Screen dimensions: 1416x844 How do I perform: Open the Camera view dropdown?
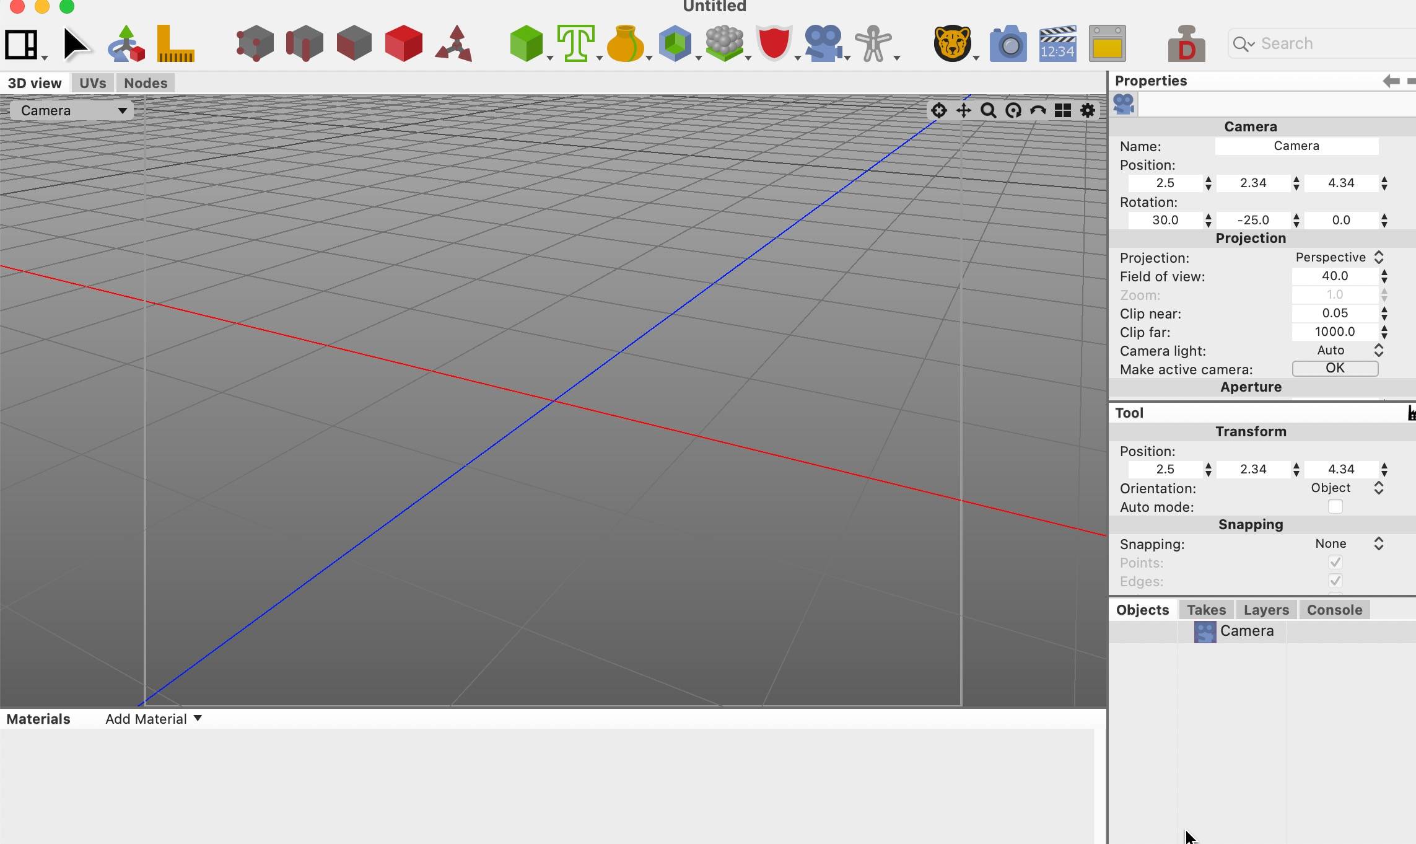72,110
